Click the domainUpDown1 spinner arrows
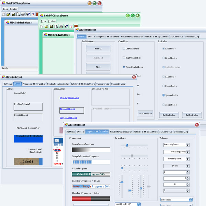206x206 pixels. (x=187, y=145)
